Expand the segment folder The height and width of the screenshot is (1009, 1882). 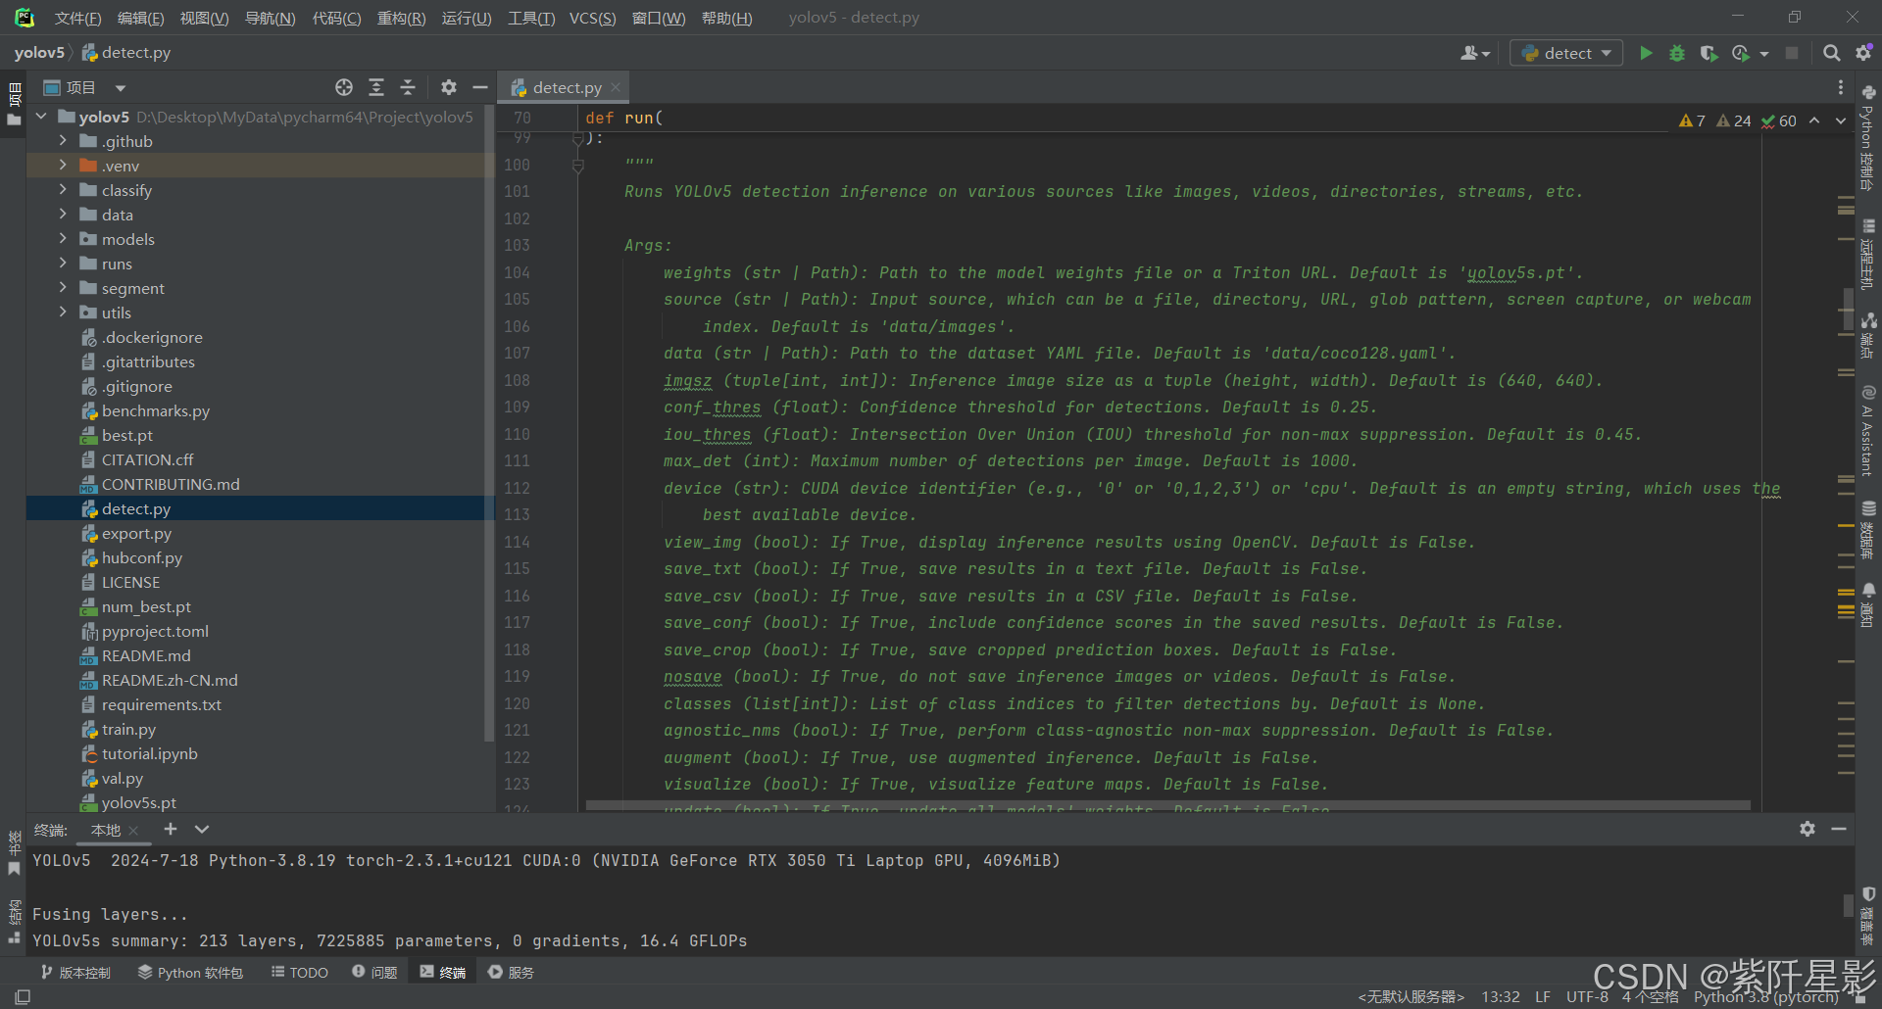pyautogui.click(x=63, y=288)
